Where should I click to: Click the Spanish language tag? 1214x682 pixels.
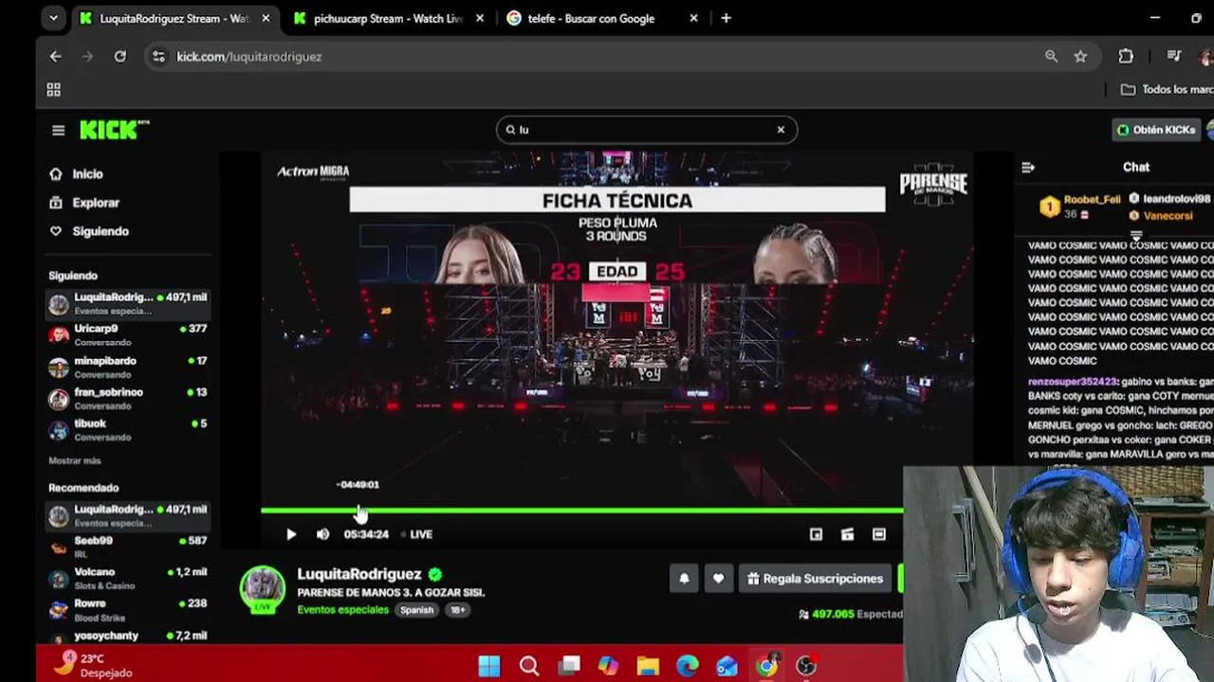(416, 610)
